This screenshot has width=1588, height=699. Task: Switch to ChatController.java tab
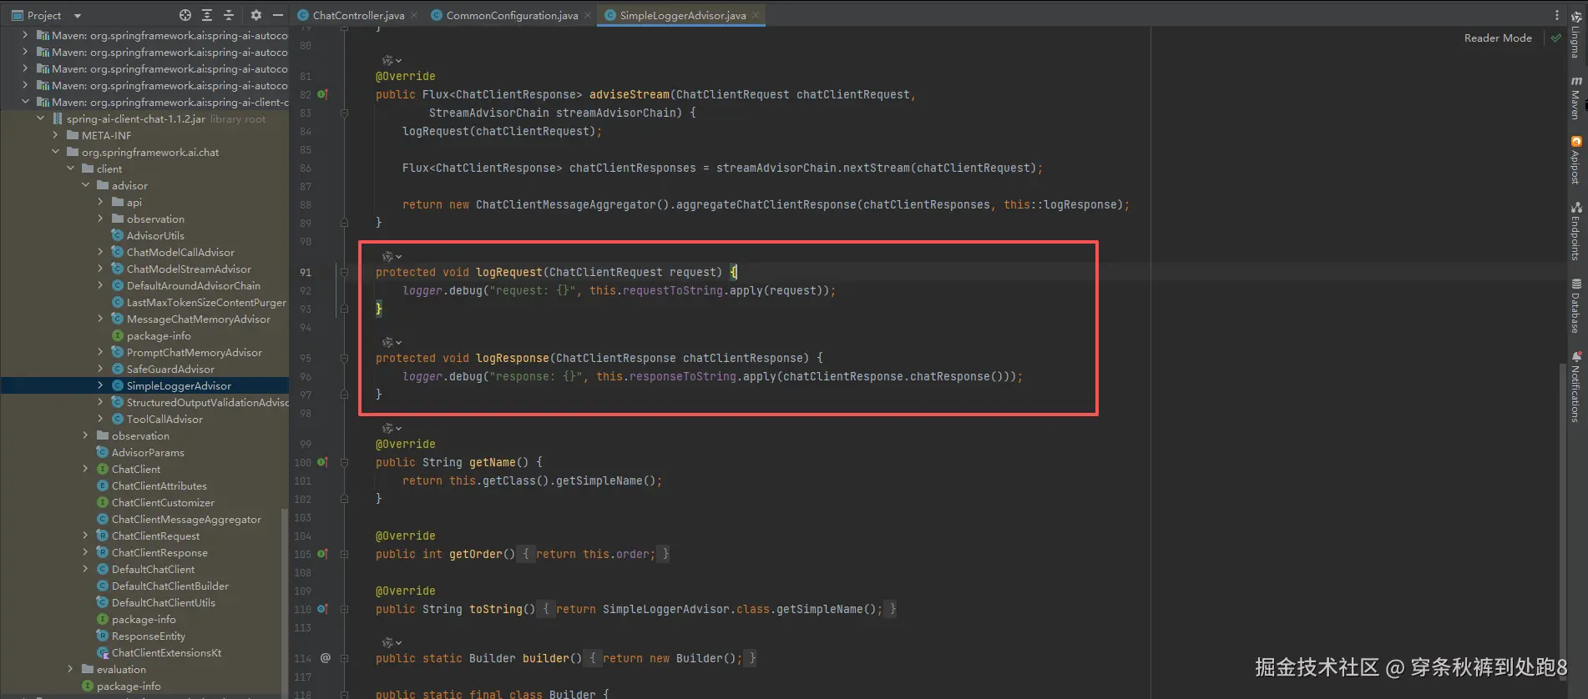click(x=358, y=15)
